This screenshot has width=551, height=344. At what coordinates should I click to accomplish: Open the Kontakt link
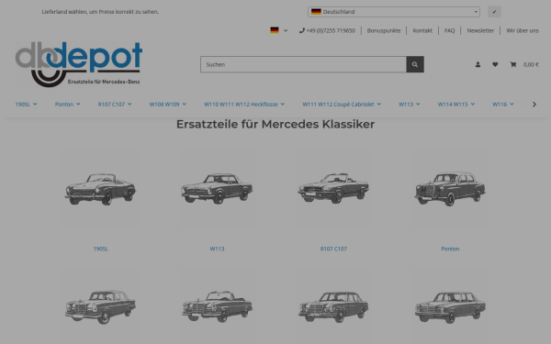tap(422, 30)
